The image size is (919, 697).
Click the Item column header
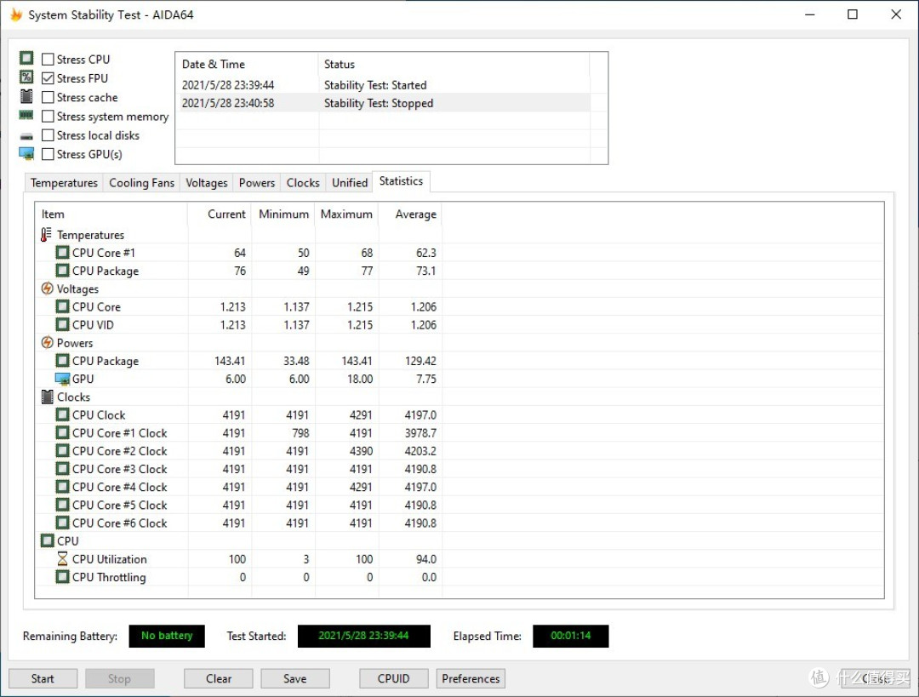tap(111, 214)
